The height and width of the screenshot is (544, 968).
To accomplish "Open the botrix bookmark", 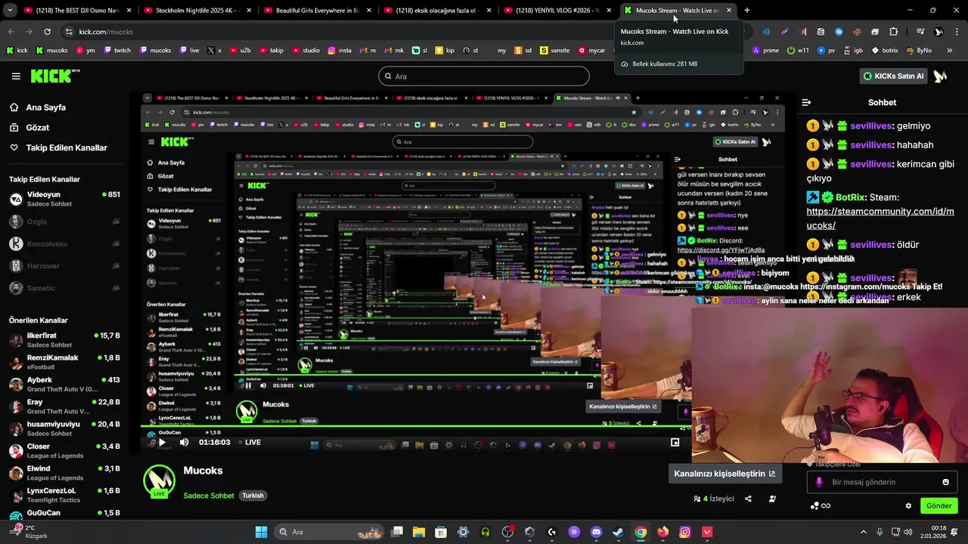I will click(x=885, y=51).
